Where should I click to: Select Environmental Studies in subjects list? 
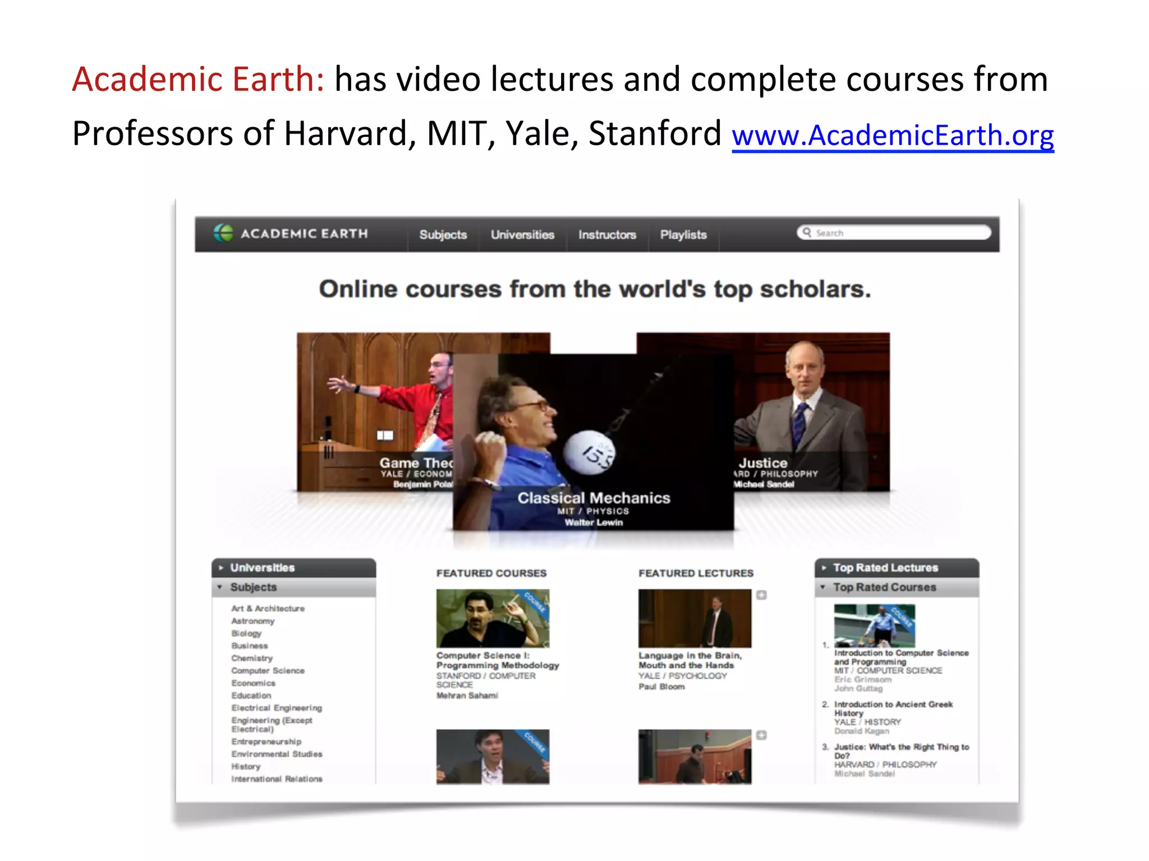(x=277, y=754)
